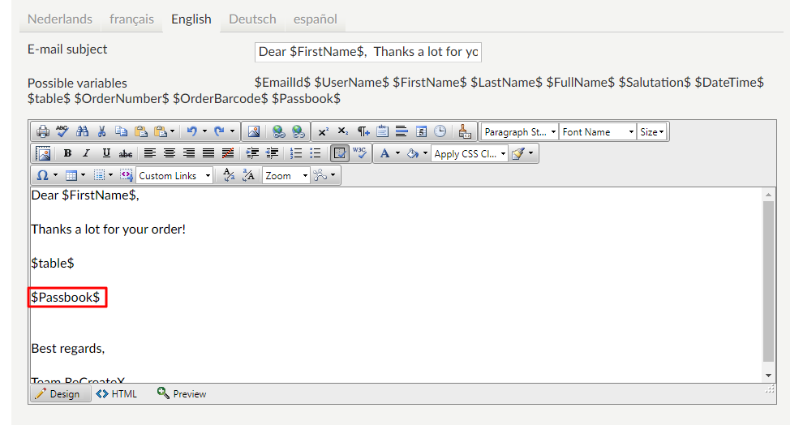The image size is (803, 425).
Task: Click the E-mail subject input field
Action: coord(368,52)
